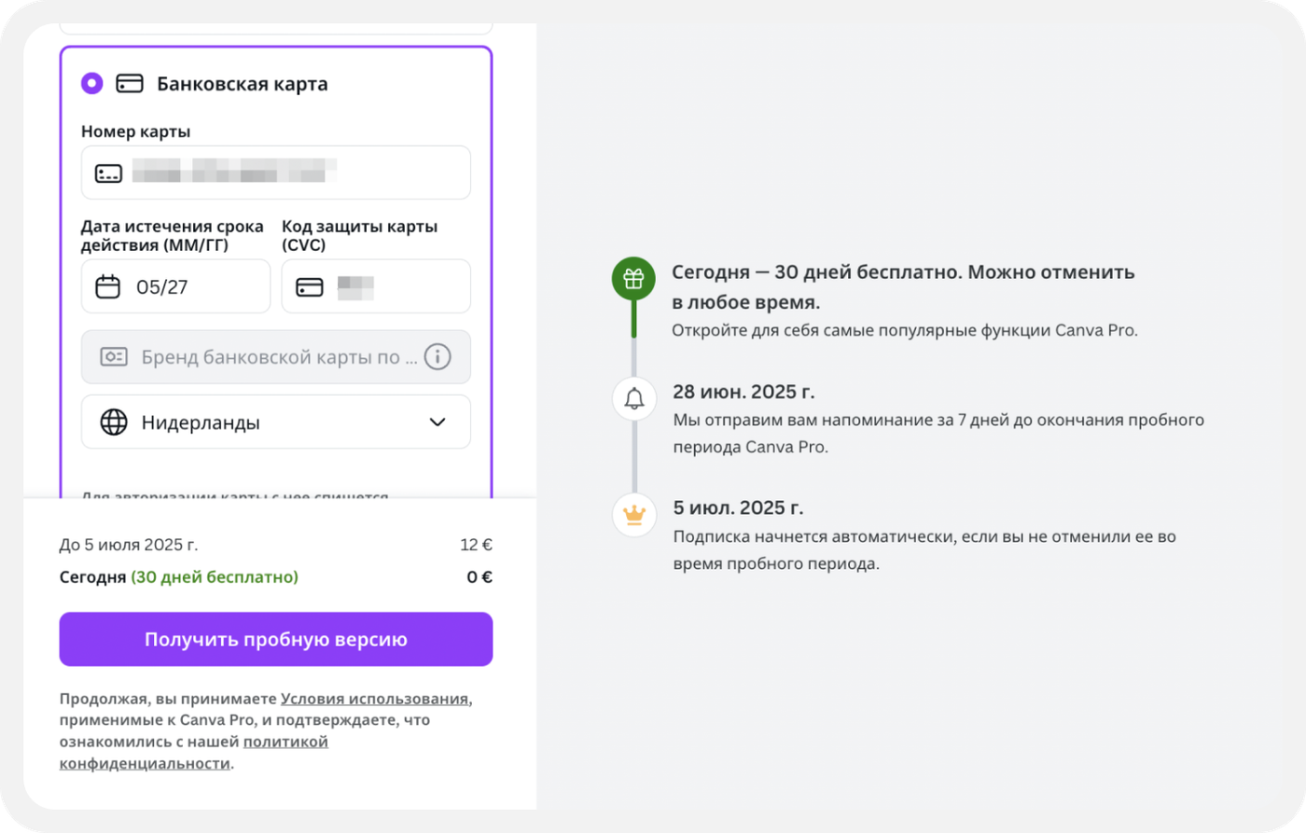
Task: Click the card icon in Номер карты field
Action: [x=108, y=174]
